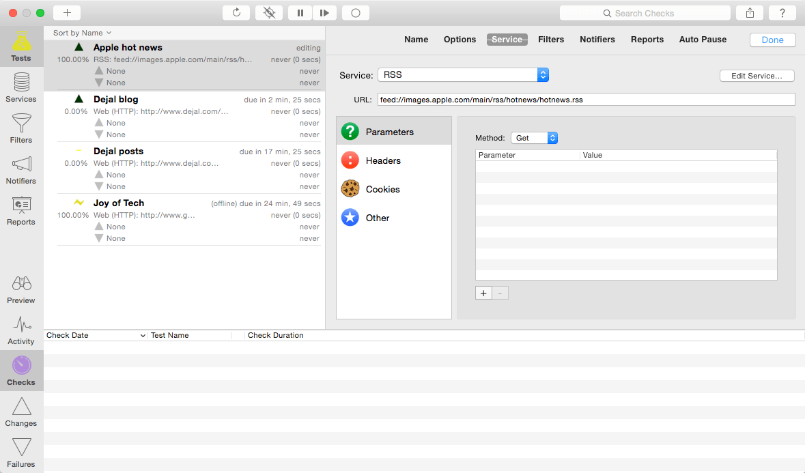Image resolution: width=805 pixels, height=473 pixels.
Task: Open the Service RSS dropdown
Action: click(x=463, y=75)
